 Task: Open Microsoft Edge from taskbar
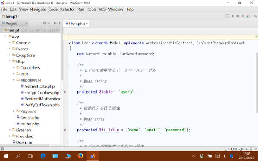click(43, 156)
